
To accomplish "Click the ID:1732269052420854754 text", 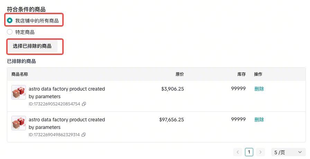I will 54,104.
